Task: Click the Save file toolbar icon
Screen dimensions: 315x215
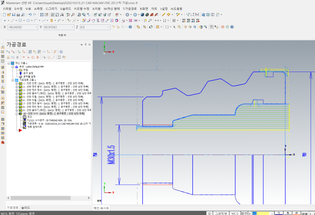Action: (x=13, y=15)
